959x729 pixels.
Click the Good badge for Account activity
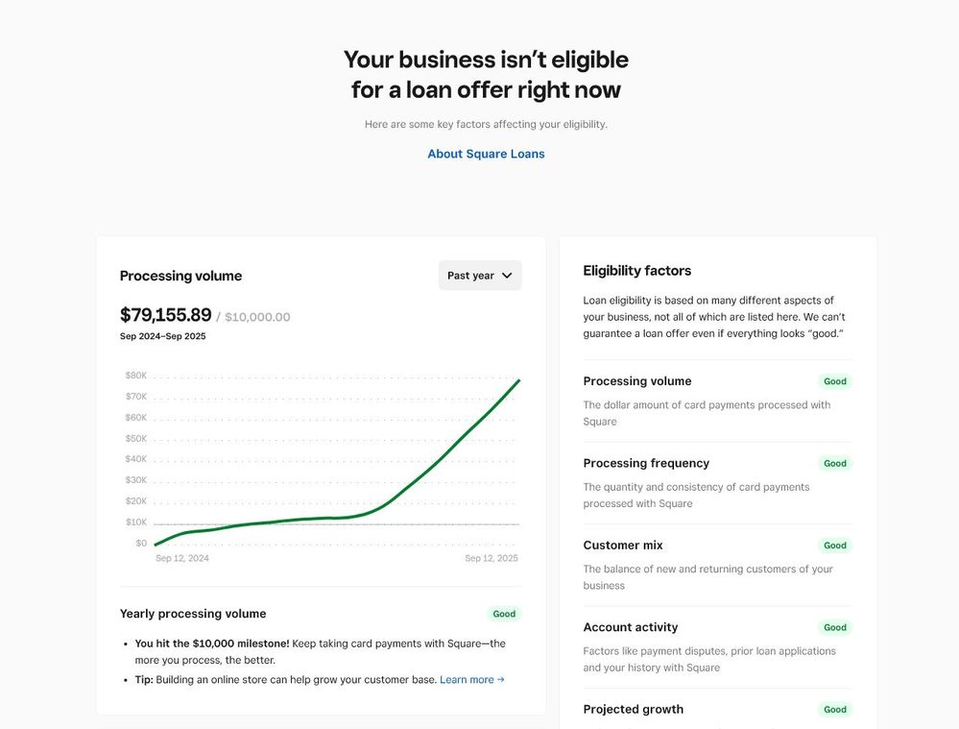[x=835, y=627]
